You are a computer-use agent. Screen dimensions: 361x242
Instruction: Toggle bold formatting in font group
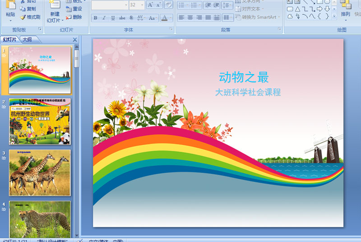pos(95,18)
